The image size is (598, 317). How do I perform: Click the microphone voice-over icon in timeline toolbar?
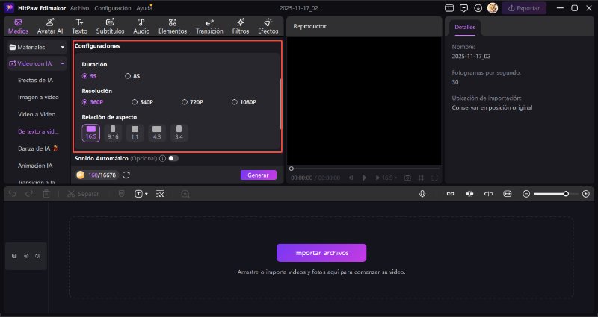coord(422,194)
